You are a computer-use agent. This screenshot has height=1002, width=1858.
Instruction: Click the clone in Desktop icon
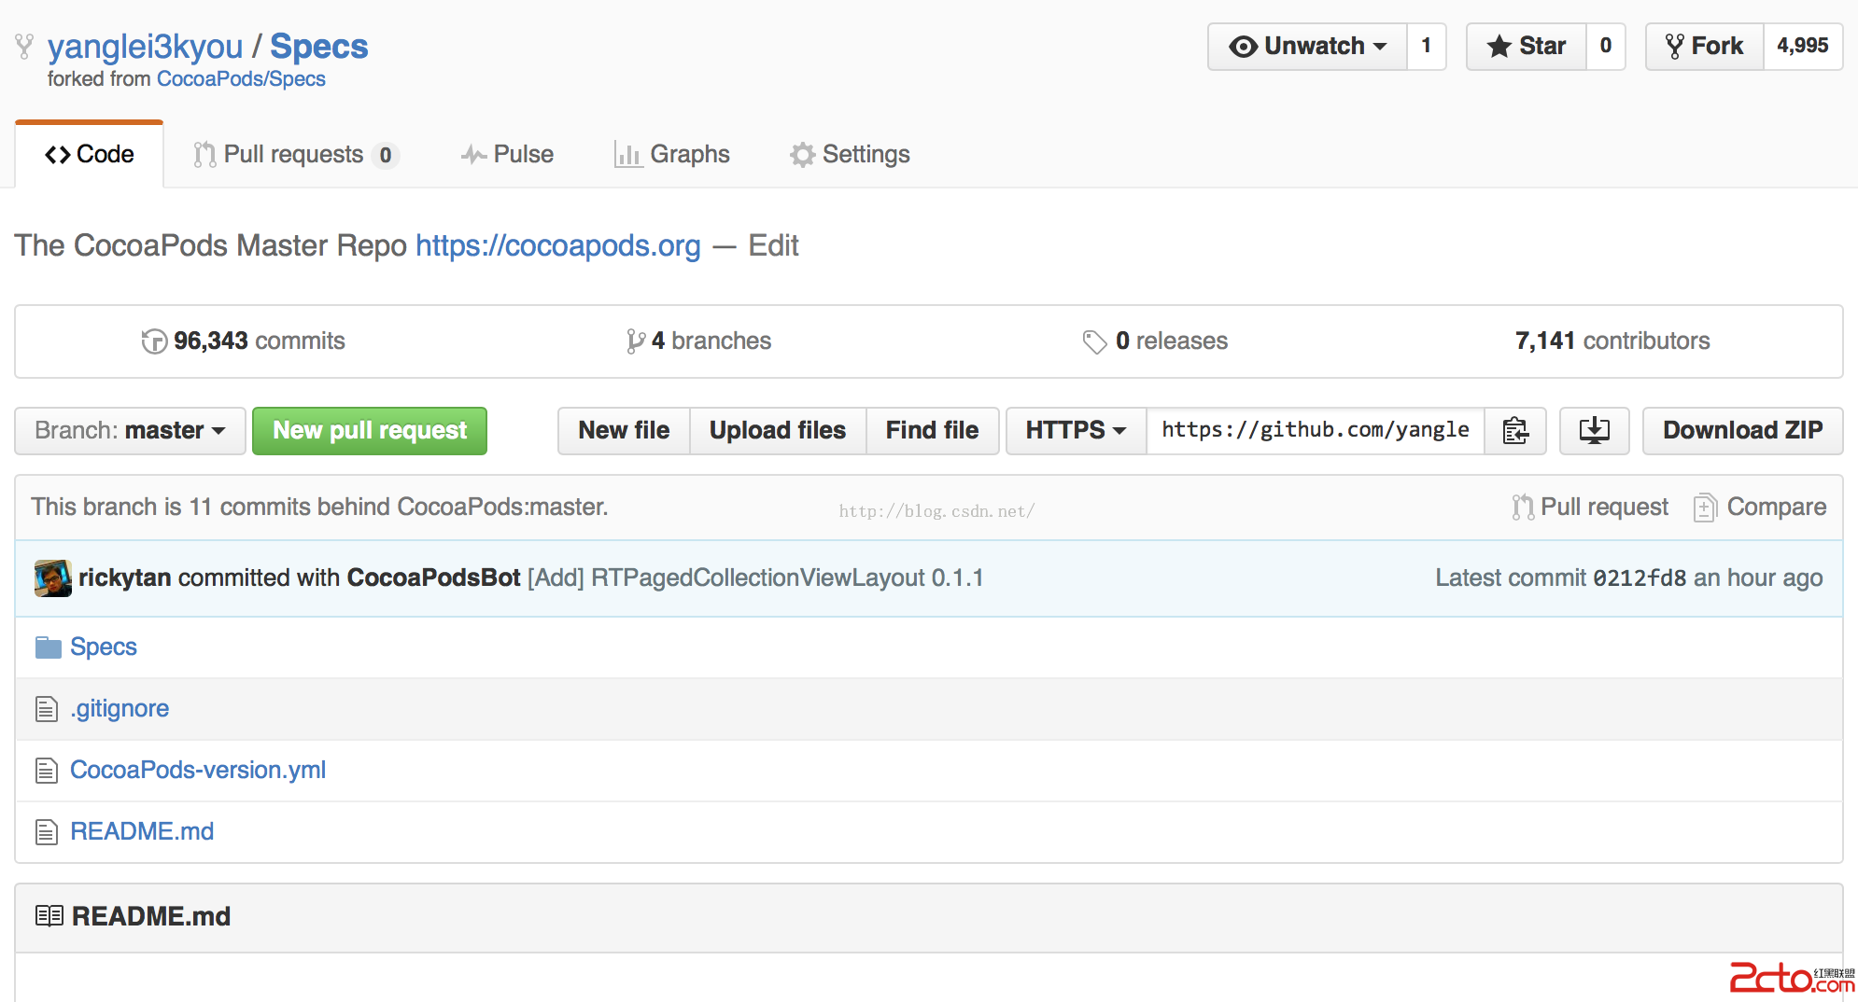[x=1594, y=430]
